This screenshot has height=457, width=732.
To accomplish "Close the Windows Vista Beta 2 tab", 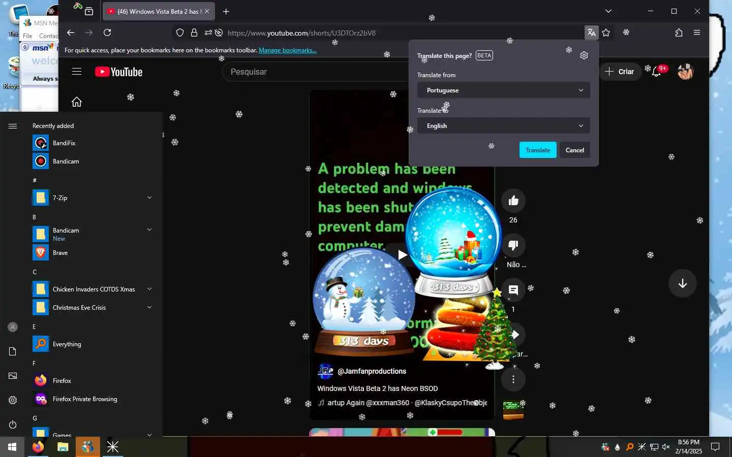I will (207, 11).
